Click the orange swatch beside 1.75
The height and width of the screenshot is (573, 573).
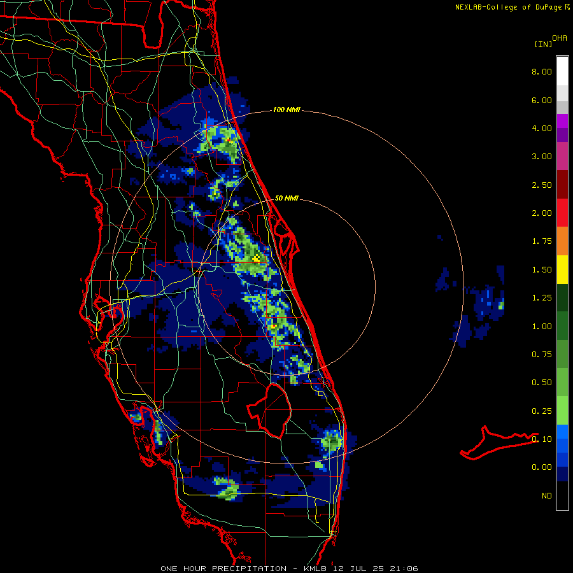[x=562, y=241]
